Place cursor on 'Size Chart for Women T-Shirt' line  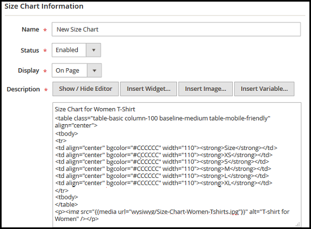(x=95, y=109)
